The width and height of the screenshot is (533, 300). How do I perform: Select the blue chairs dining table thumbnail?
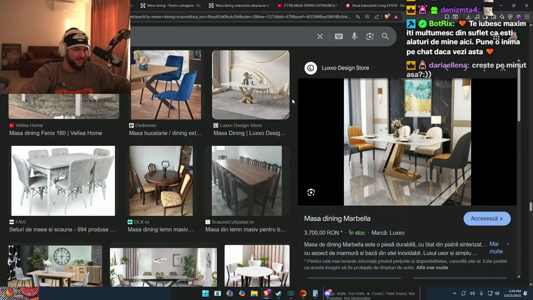[x=166, y=85]
